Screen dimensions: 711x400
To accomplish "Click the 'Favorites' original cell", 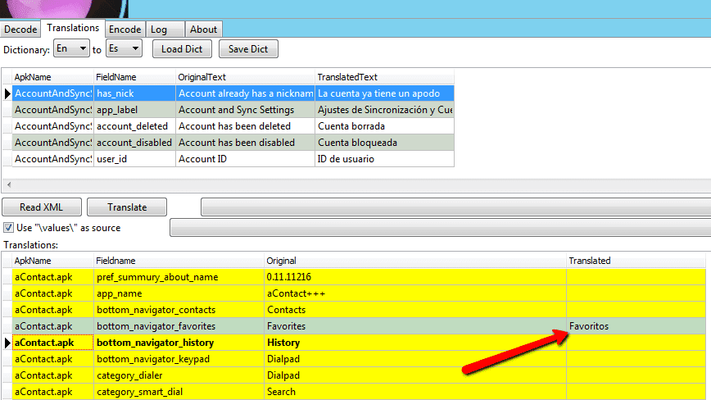I will [415, 326].
